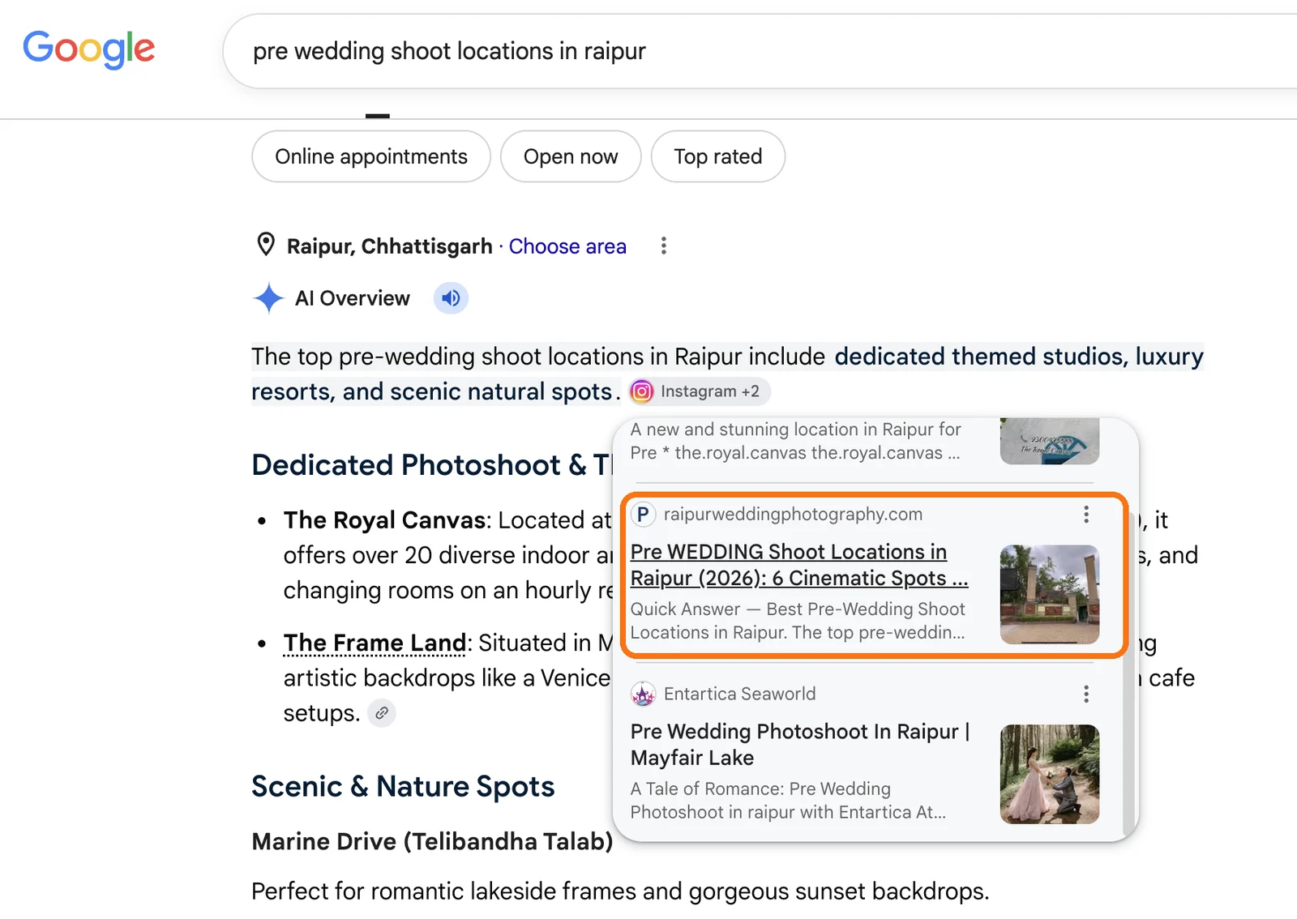
Task: Click the Raipur, Chhattisgarh location text
Action: coord(390,246)
